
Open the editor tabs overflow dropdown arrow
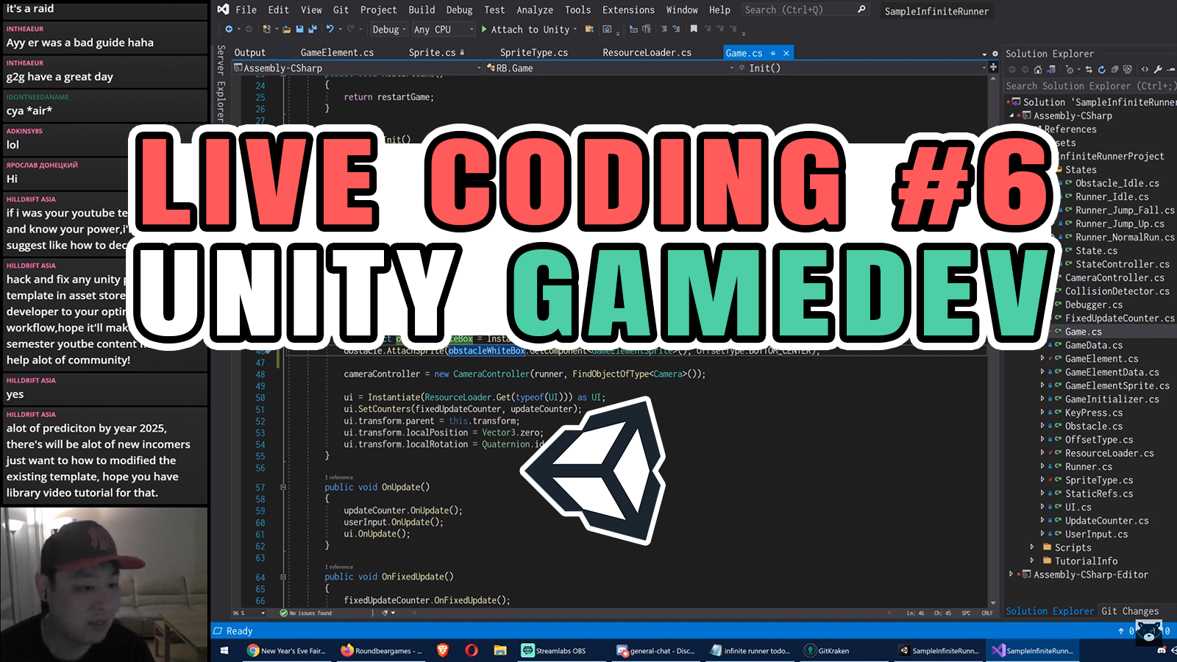(984, 54)
